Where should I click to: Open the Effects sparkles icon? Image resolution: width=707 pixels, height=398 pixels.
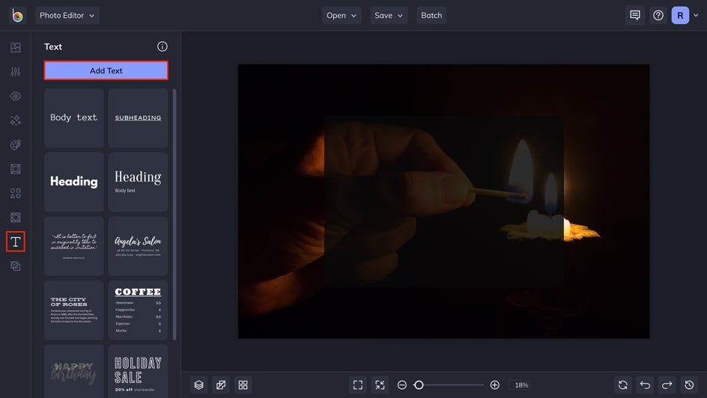pos(15,120)
